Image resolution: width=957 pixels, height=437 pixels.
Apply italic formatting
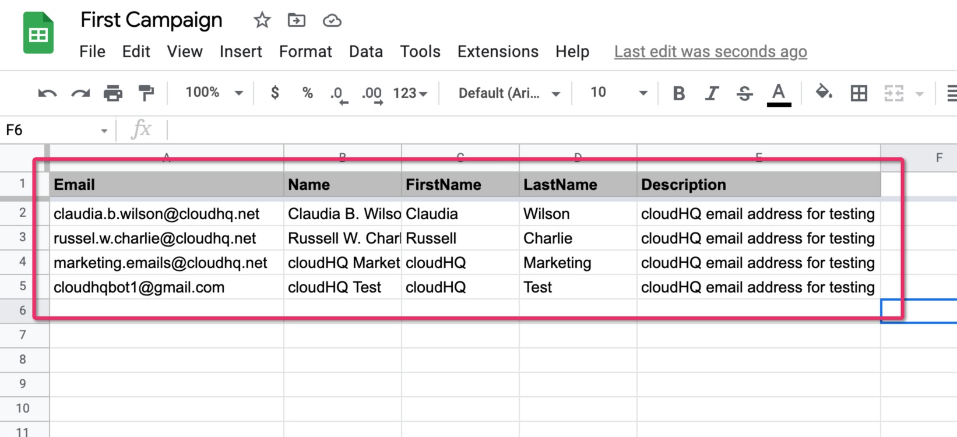712,93
